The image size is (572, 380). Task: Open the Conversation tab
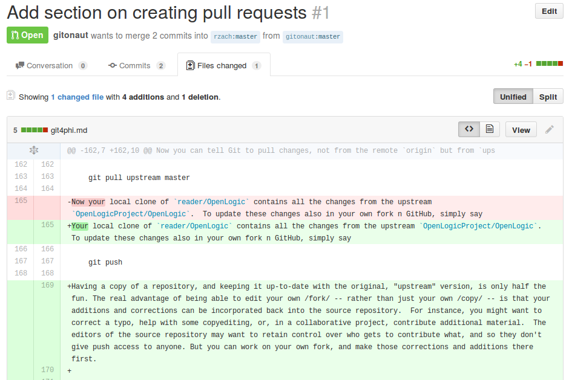pyautogui.click(x=51, y=65)
